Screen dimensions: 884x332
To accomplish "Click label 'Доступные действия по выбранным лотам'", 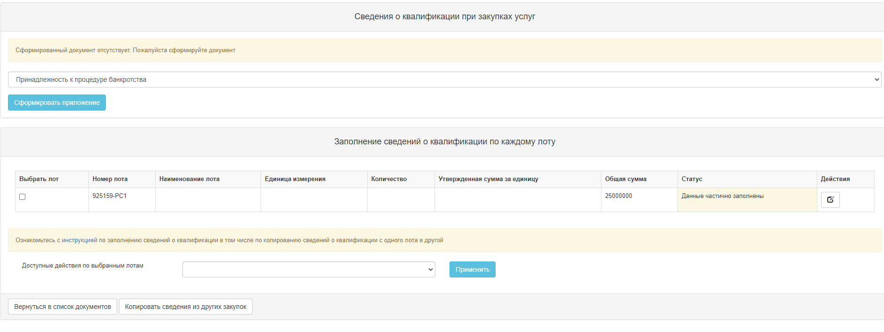I will [82, 266].
